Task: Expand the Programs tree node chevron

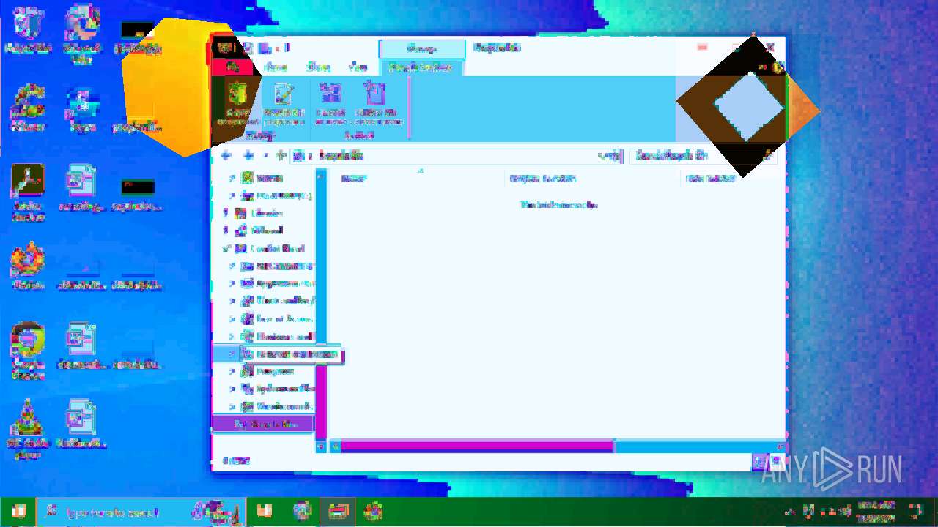Action: pyautogui.click(x=232, y=372)
